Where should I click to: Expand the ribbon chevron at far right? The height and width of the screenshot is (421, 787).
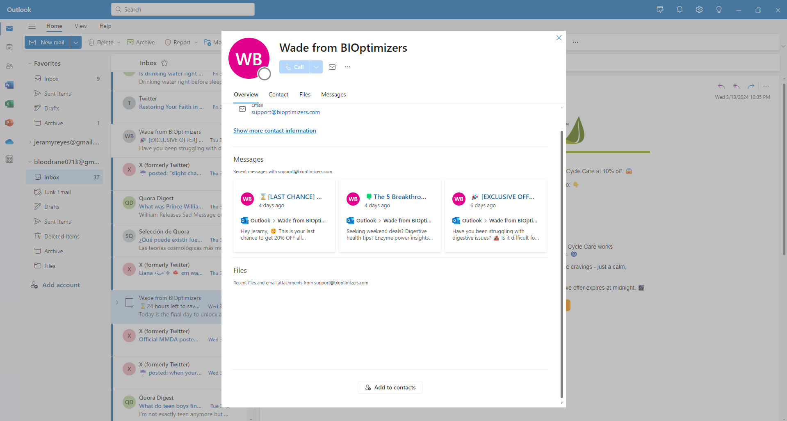coord(783,46)
